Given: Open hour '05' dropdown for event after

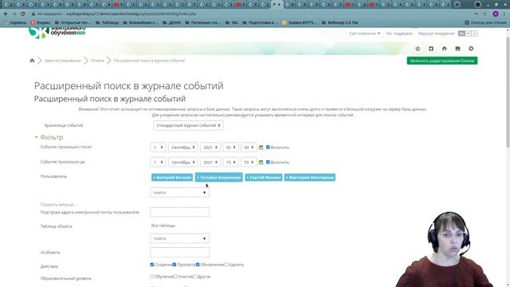Looking at the screenshot, I should click(x=230, y=147).
